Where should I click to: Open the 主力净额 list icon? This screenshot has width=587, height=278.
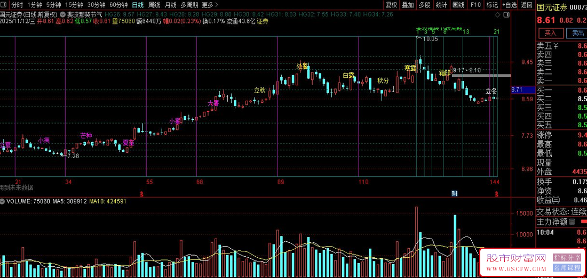(572, 222)
